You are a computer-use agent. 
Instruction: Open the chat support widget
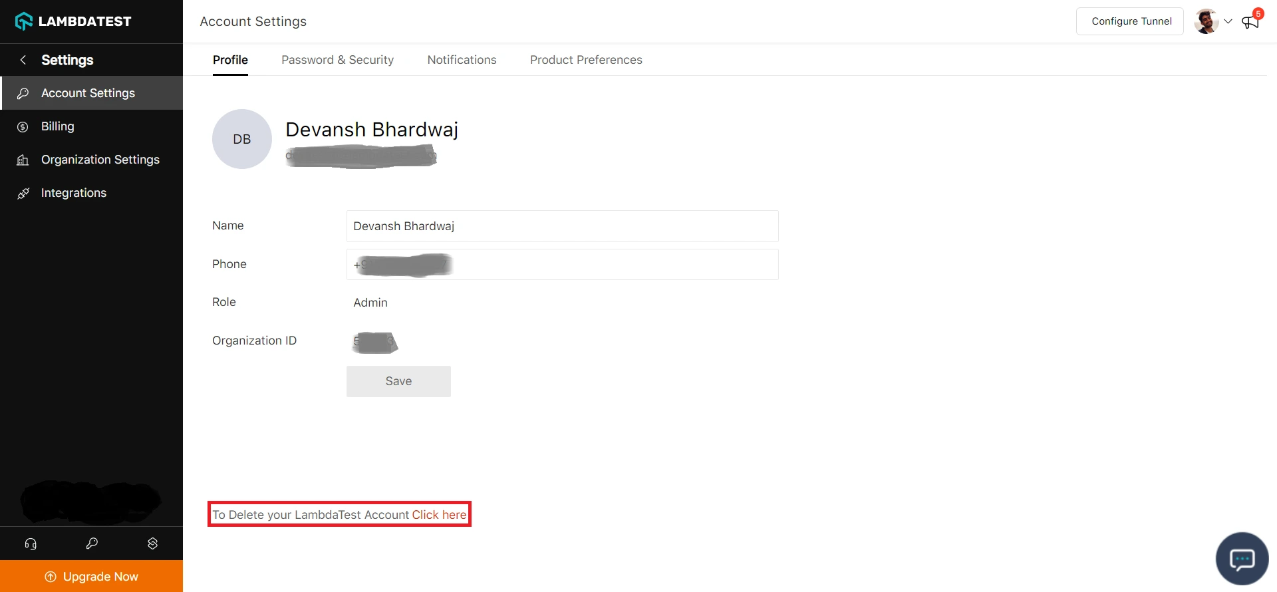click(1242, 559)
